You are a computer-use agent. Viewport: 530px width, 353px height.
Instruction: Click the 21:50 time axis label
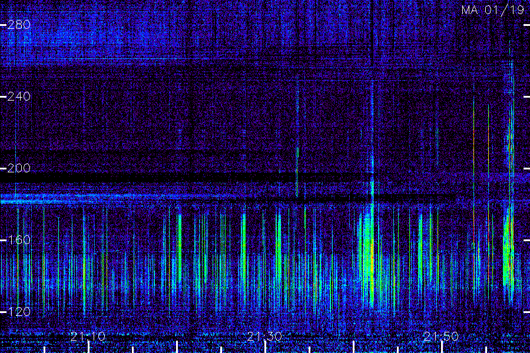click(440, 337)
